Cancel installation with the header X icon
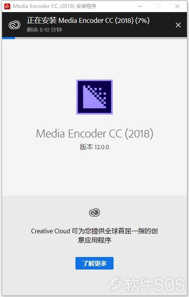The width and height of the screenshot is (189, 297). [x=178, y=25]
